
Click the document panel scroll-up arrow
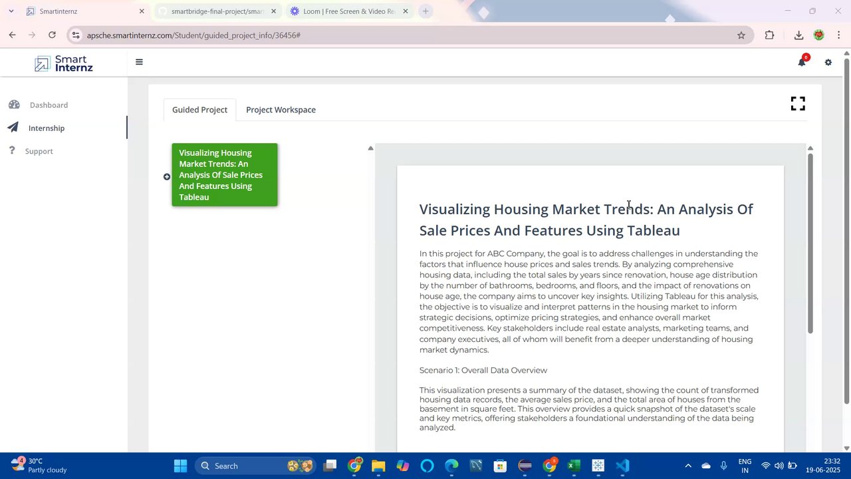(x=810, y=148)
